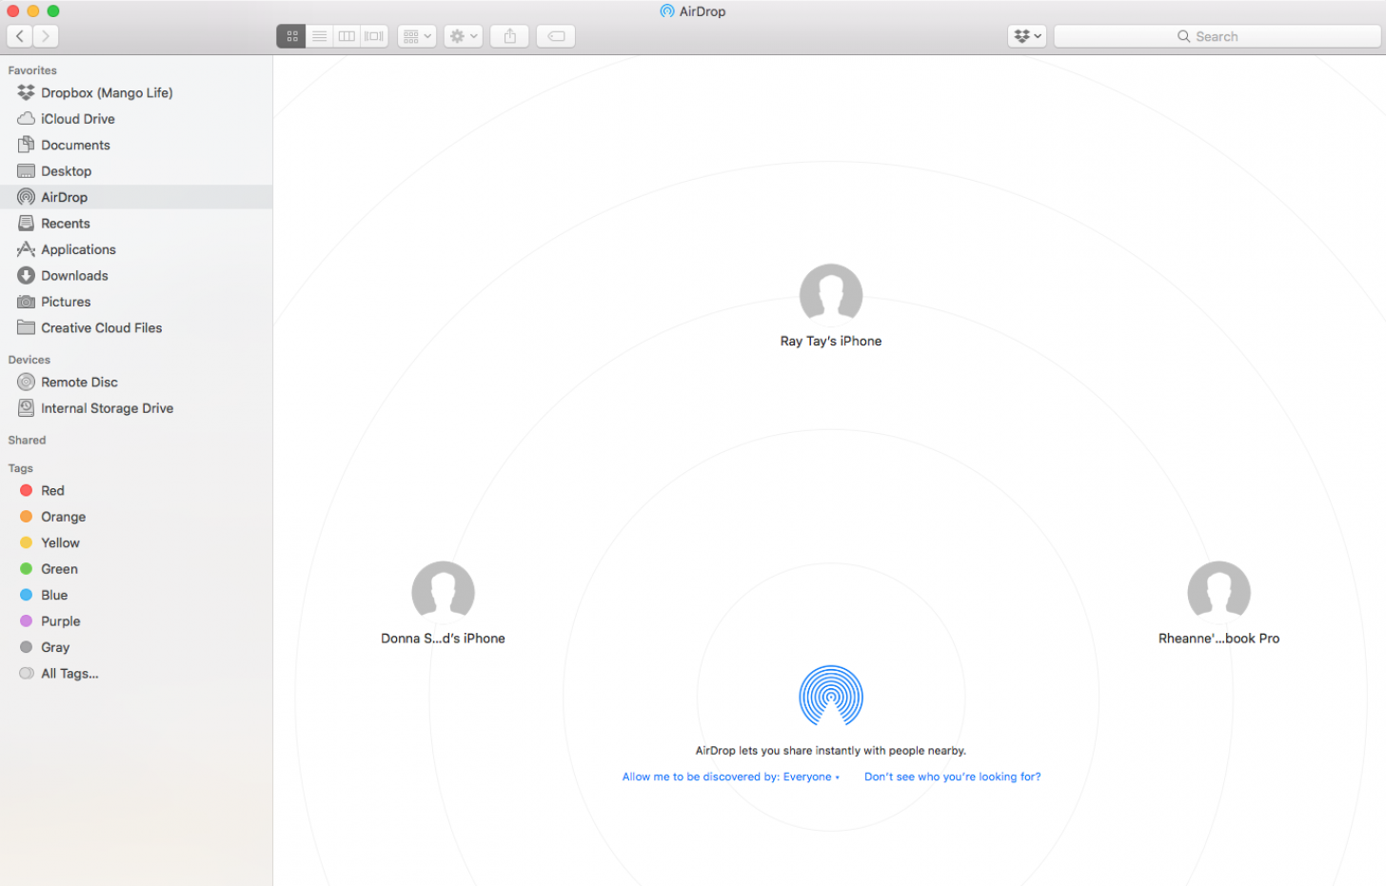Click the blue AirDrop radar icon
This screenshot has height=886, width=1386.
830,696
